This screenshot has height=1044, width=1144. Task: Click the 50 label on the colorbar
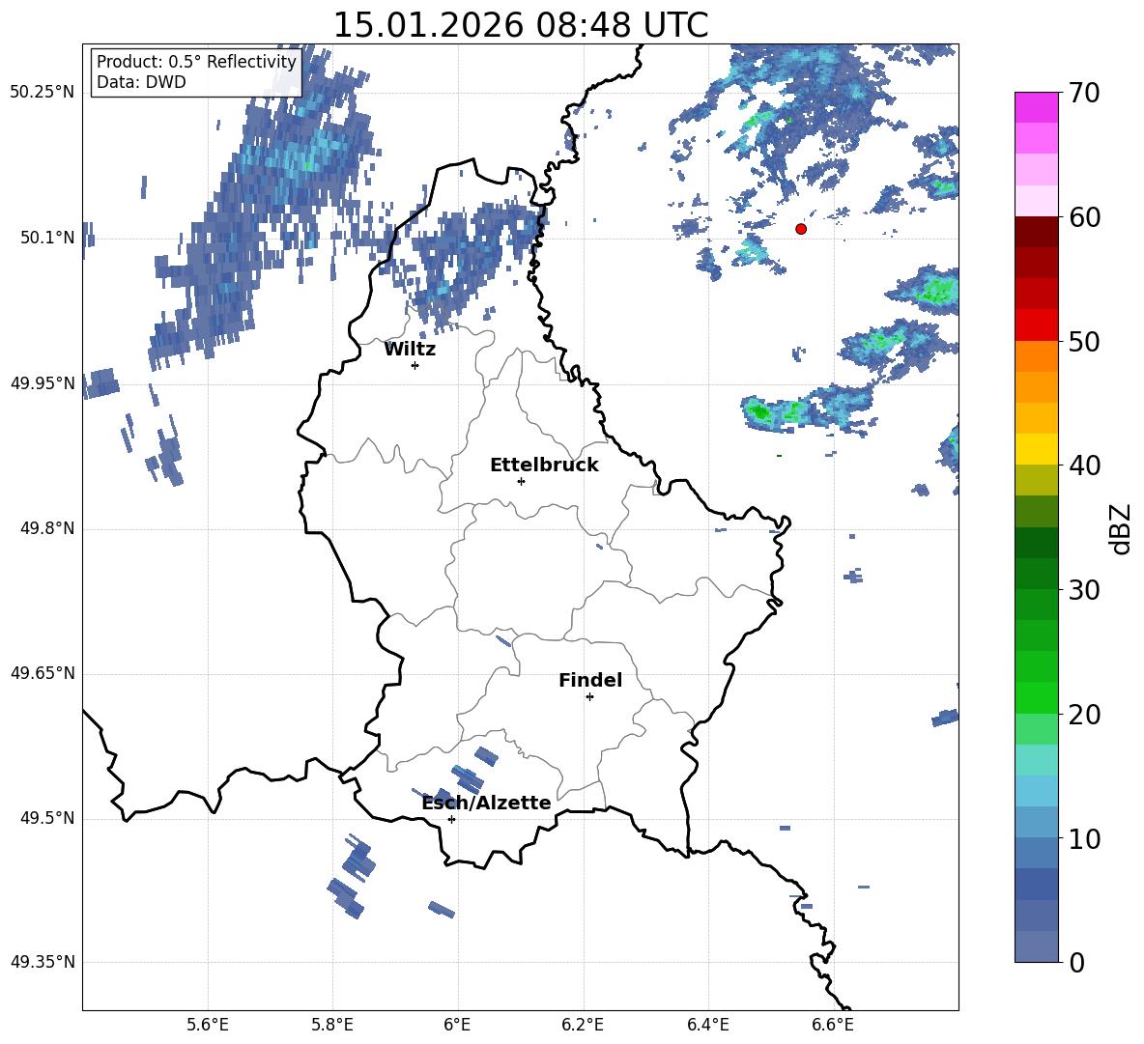(1084, 341)
